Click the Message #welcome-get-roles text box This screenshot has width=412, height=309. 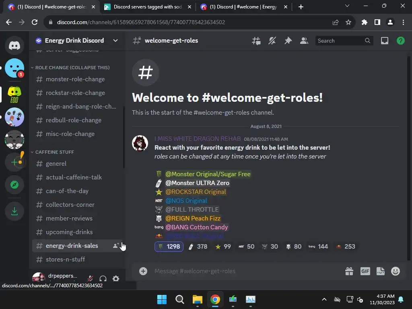click(244, 271)
